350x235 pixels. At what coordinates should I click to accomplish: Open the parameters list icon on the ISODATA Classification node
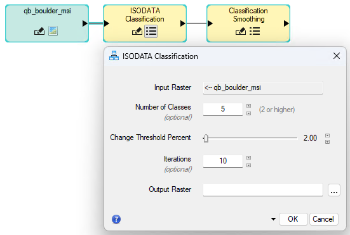[151, 31]
